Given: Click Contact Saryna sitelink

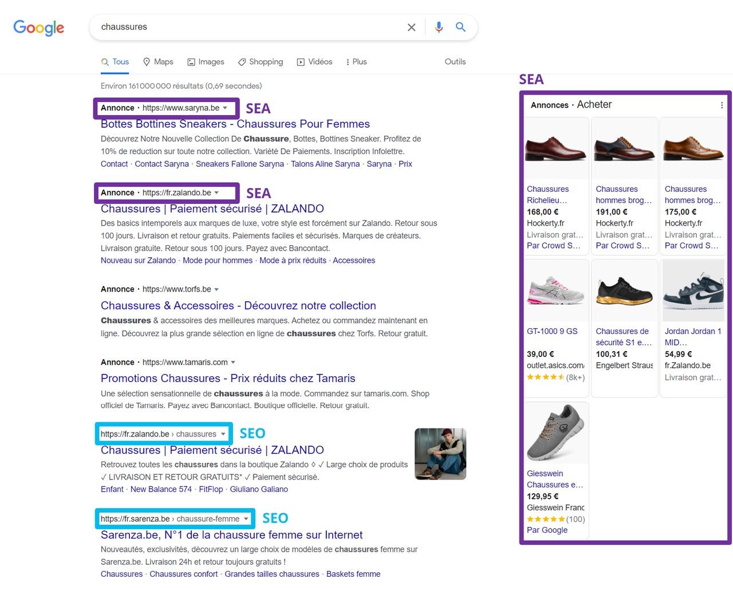Looking at the screenshot, I should 161,164.
